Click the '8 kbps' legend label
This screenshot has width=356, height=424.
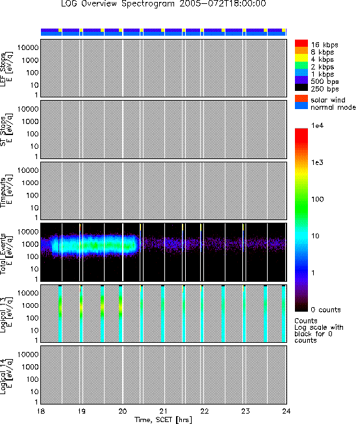coord(322,52)
